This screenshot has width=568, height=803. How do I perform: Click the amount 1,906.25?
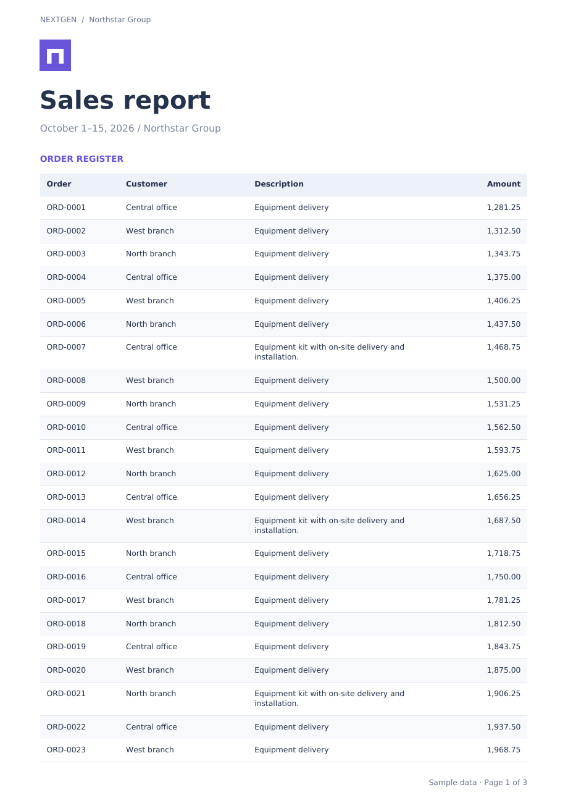504,694
